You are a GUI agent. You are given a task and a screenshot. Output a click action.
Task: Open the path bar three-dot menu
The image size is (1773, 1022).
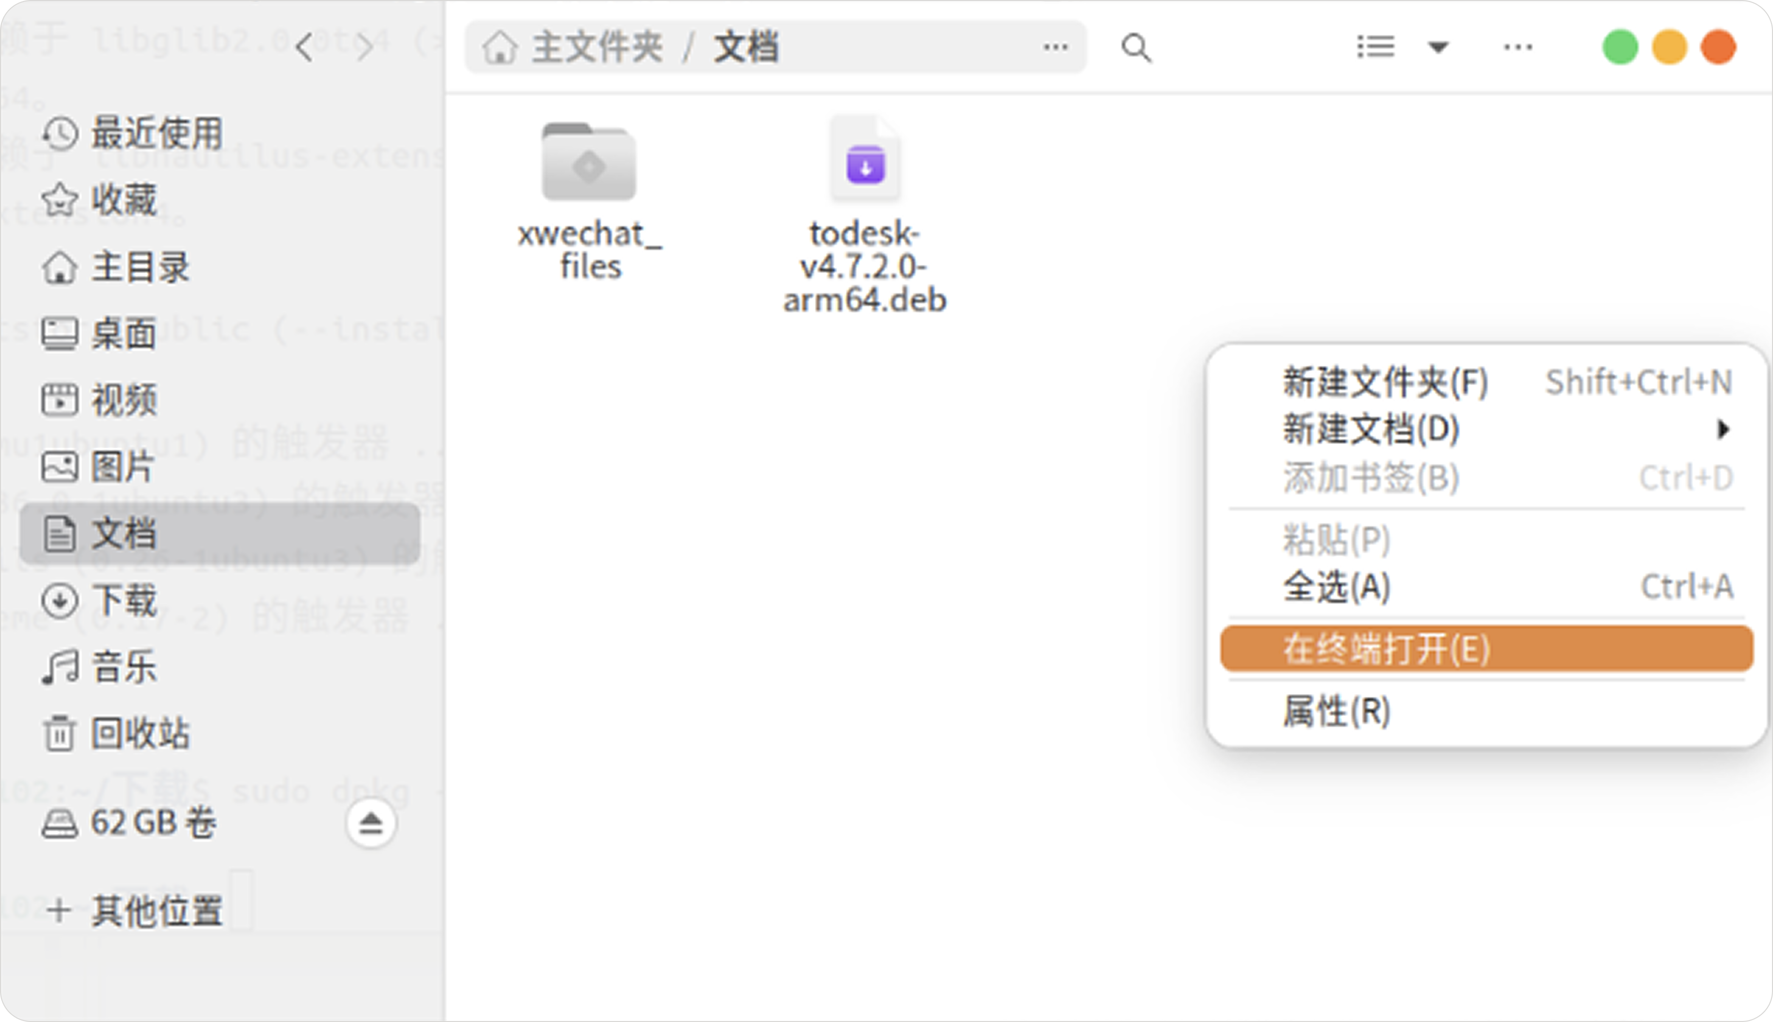click(1055, 48)
